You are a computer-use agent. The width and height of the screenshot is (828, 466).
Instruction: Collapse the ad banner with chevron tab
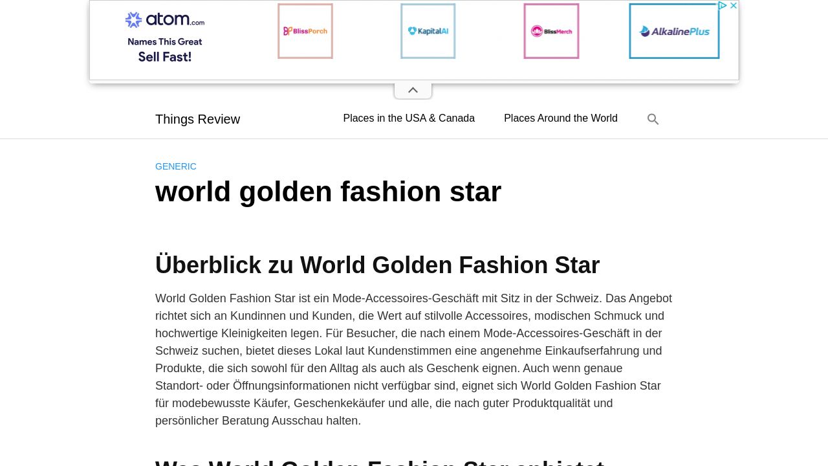pos(413,91)
